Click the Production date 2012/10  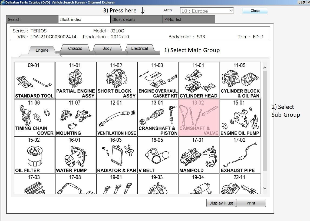(120, 37)
